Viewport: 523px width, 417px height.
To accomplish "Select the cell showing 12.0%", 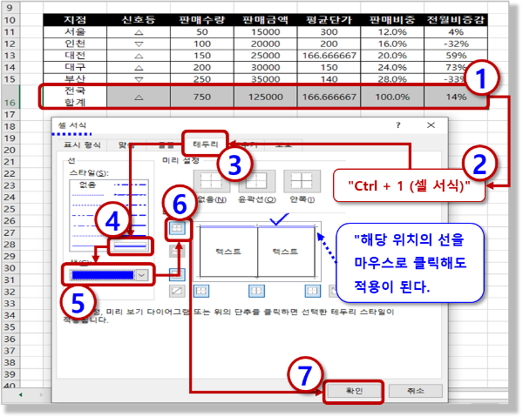I will tap(392, 32).
